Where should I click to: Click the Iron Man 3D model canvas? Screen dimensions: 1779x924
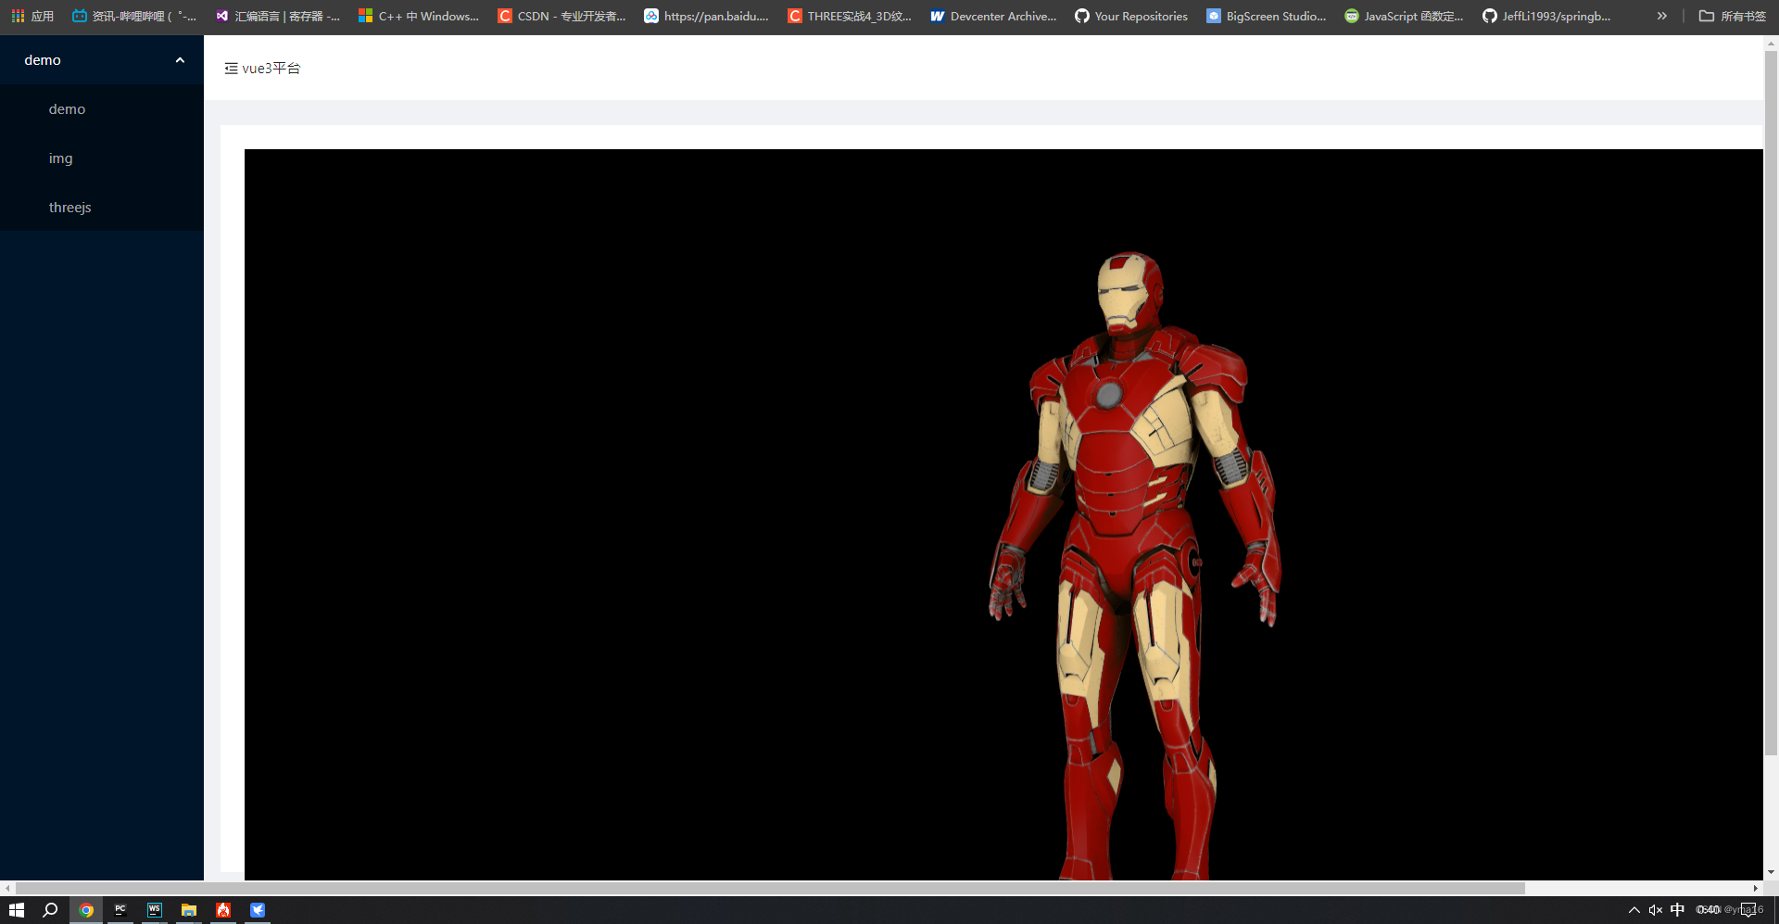[1003, 514]
